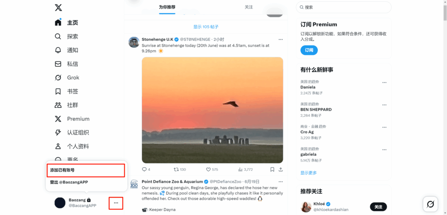
Task: Open account menu three dots beside Baozang
Action: [x=116, y=203]
